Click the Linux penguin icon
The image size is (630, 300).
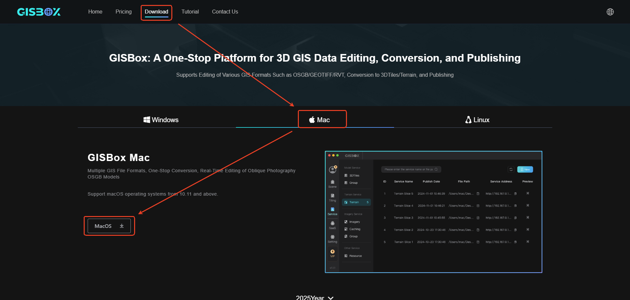pyautogui.click(x=468, y=120)
